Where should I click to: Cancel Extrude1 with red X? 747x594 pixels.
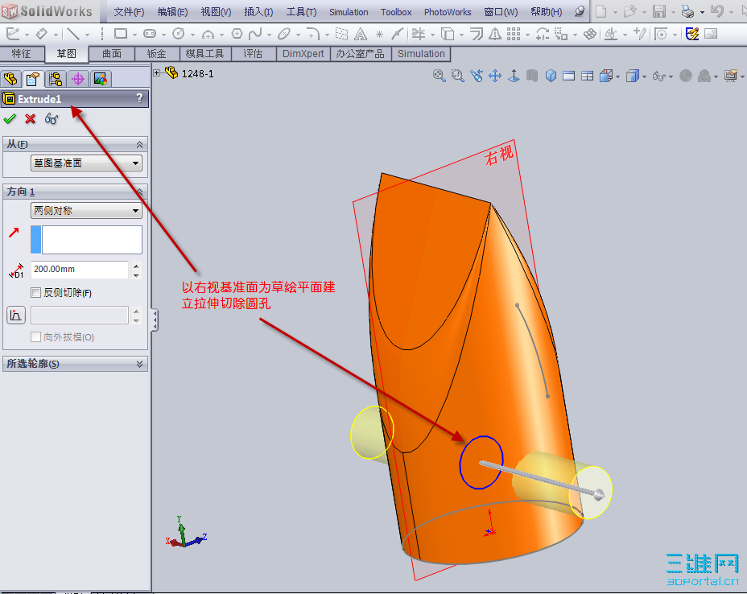tap(30, 118)
